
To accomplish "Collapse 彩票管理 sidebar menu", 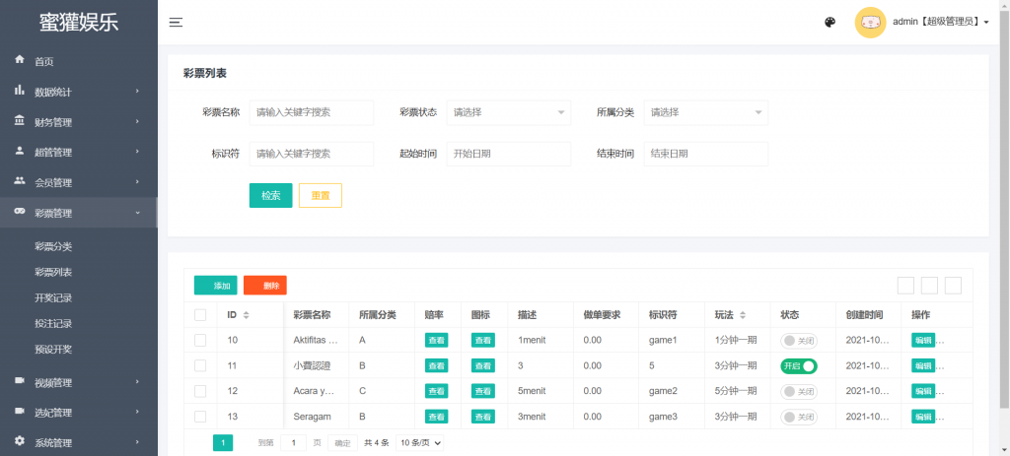I will pyautogui.click(x=79, y=213).
